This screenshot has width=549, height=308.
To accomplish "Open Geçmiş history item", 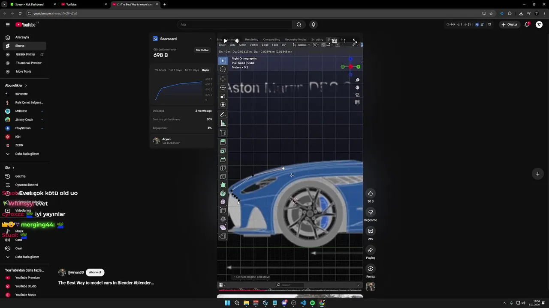I will (24, 176).
